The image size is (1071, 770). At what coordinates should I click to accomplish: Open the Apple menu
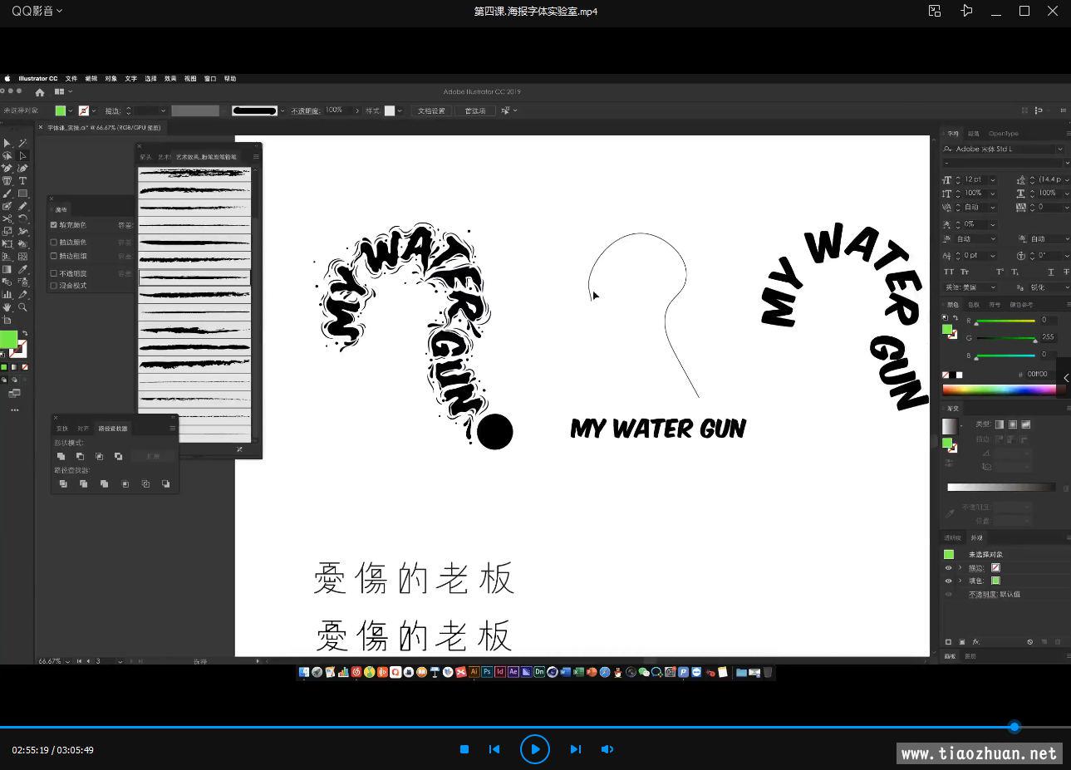pos(7,79)
